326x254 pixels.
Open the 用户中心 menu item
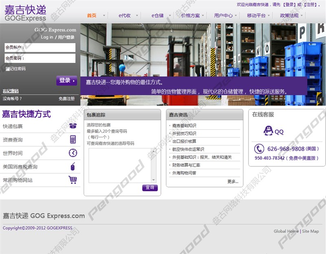(x=223, y=15)
